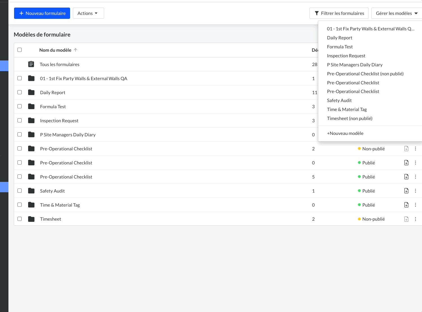Viewport: 422px width, 312px height.
Task: Click the folder icon beside Formula Test
Action: click(x=31, y=107)
